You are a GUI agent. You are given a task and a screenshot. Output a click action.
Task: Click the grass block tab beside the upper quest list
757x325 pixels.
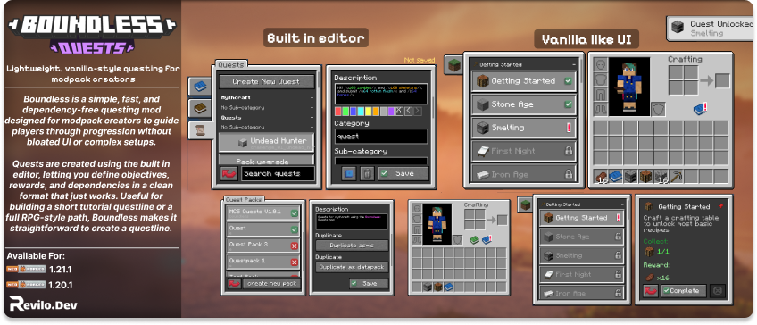coord(453,64)
